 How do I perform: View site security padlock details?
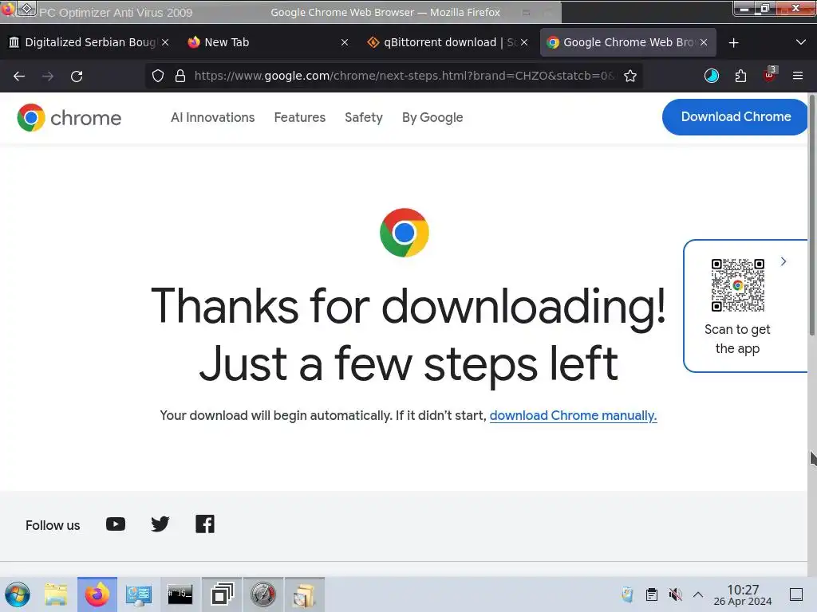coord(180,76)
